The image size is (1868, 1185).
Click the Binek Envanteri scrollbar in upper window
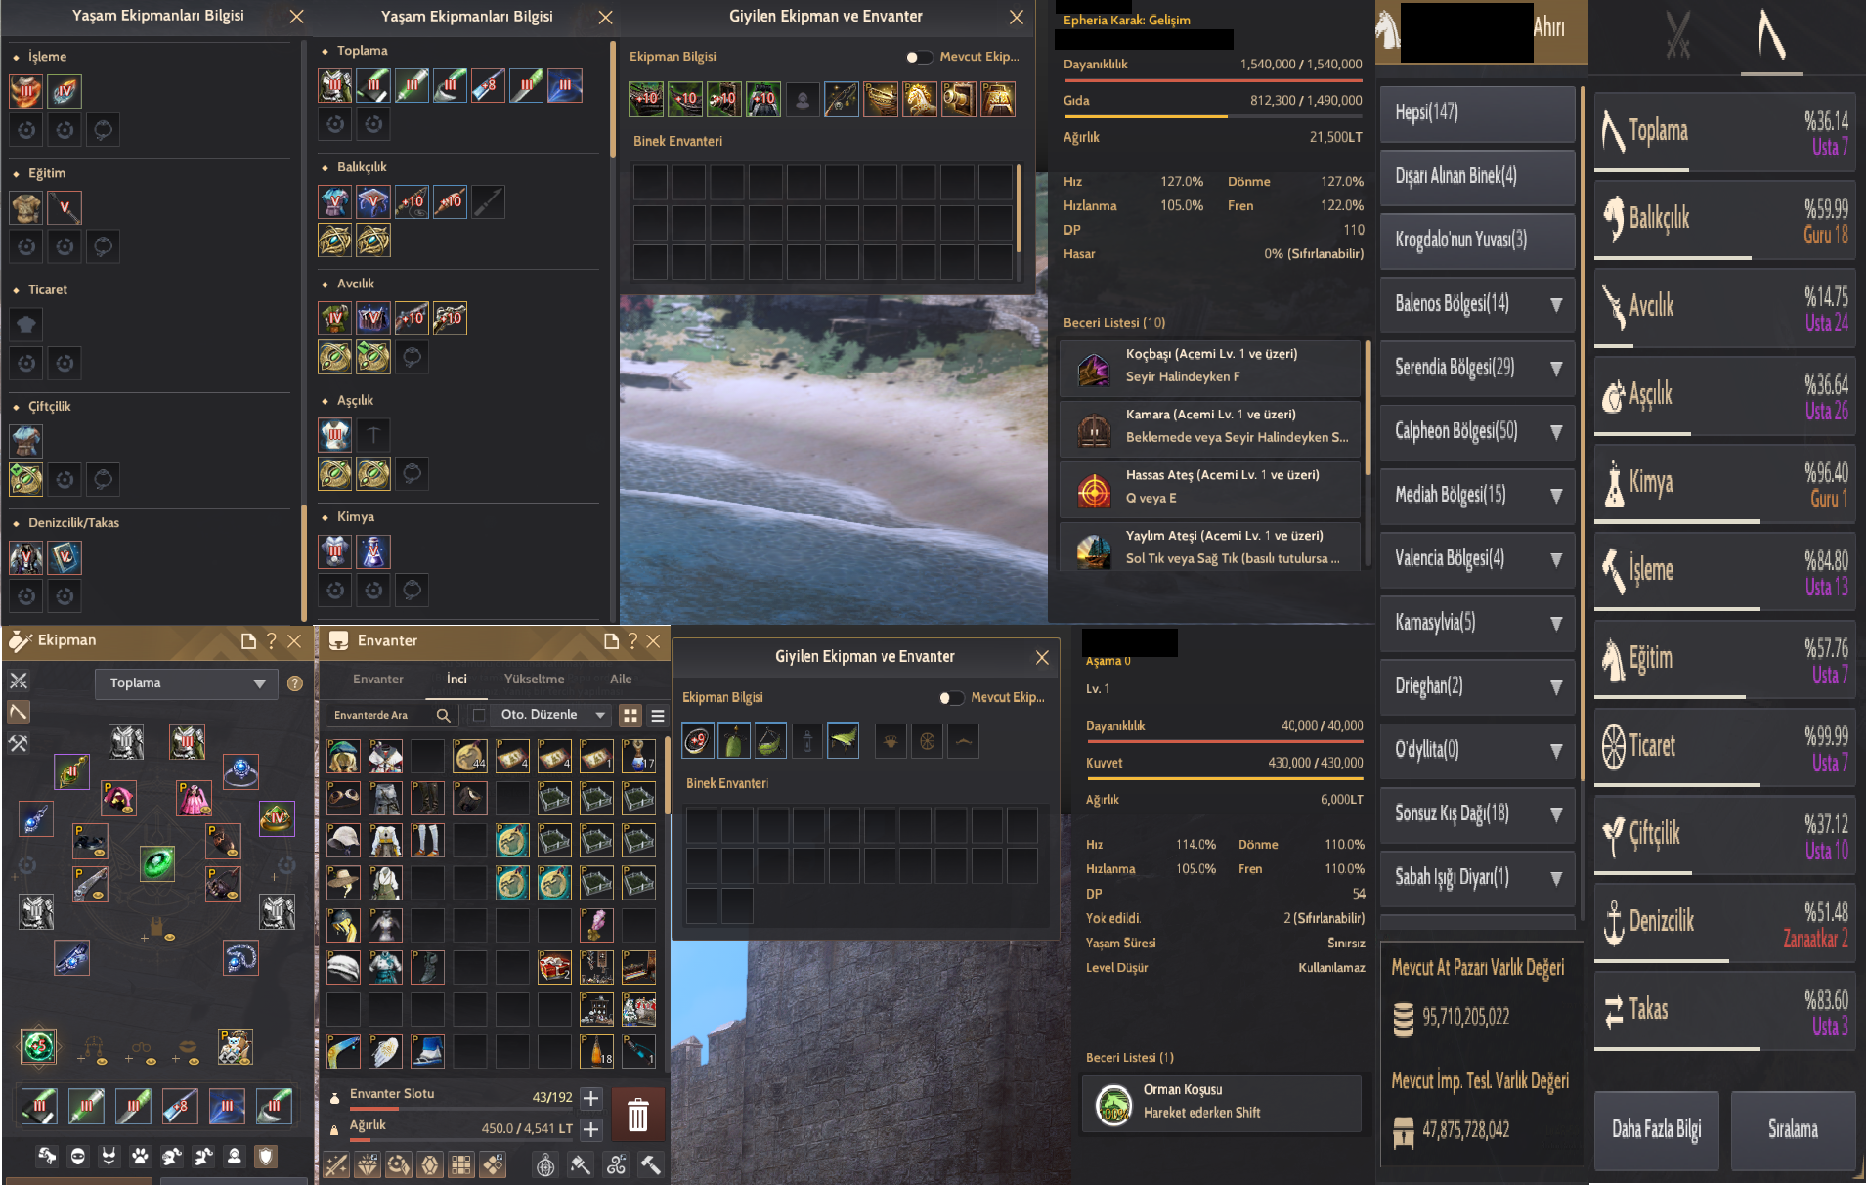(1019, 206)
